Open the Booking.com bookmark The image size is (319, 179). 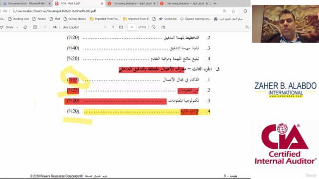19,19
